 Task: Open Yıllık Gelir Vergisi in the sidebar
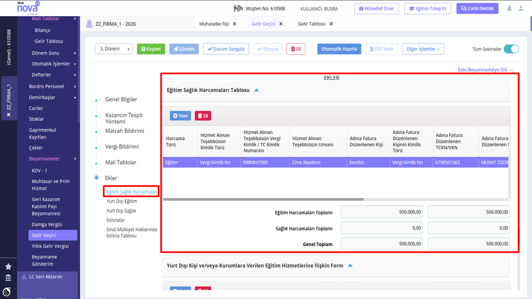click(x=50, y=246)
